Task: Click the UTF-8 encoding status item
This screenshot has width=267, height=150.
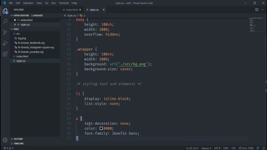Action: point(217,148)
